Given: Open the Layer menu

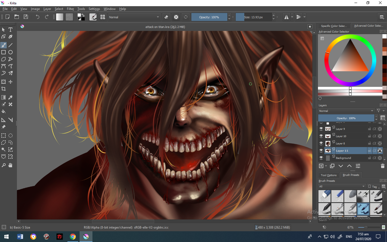Looking at the screenshot, I should coord(47,9).
